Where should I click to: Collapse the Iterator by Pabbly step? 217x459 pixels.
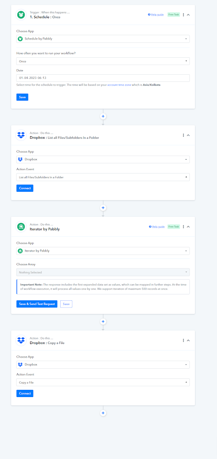[188, 227]
